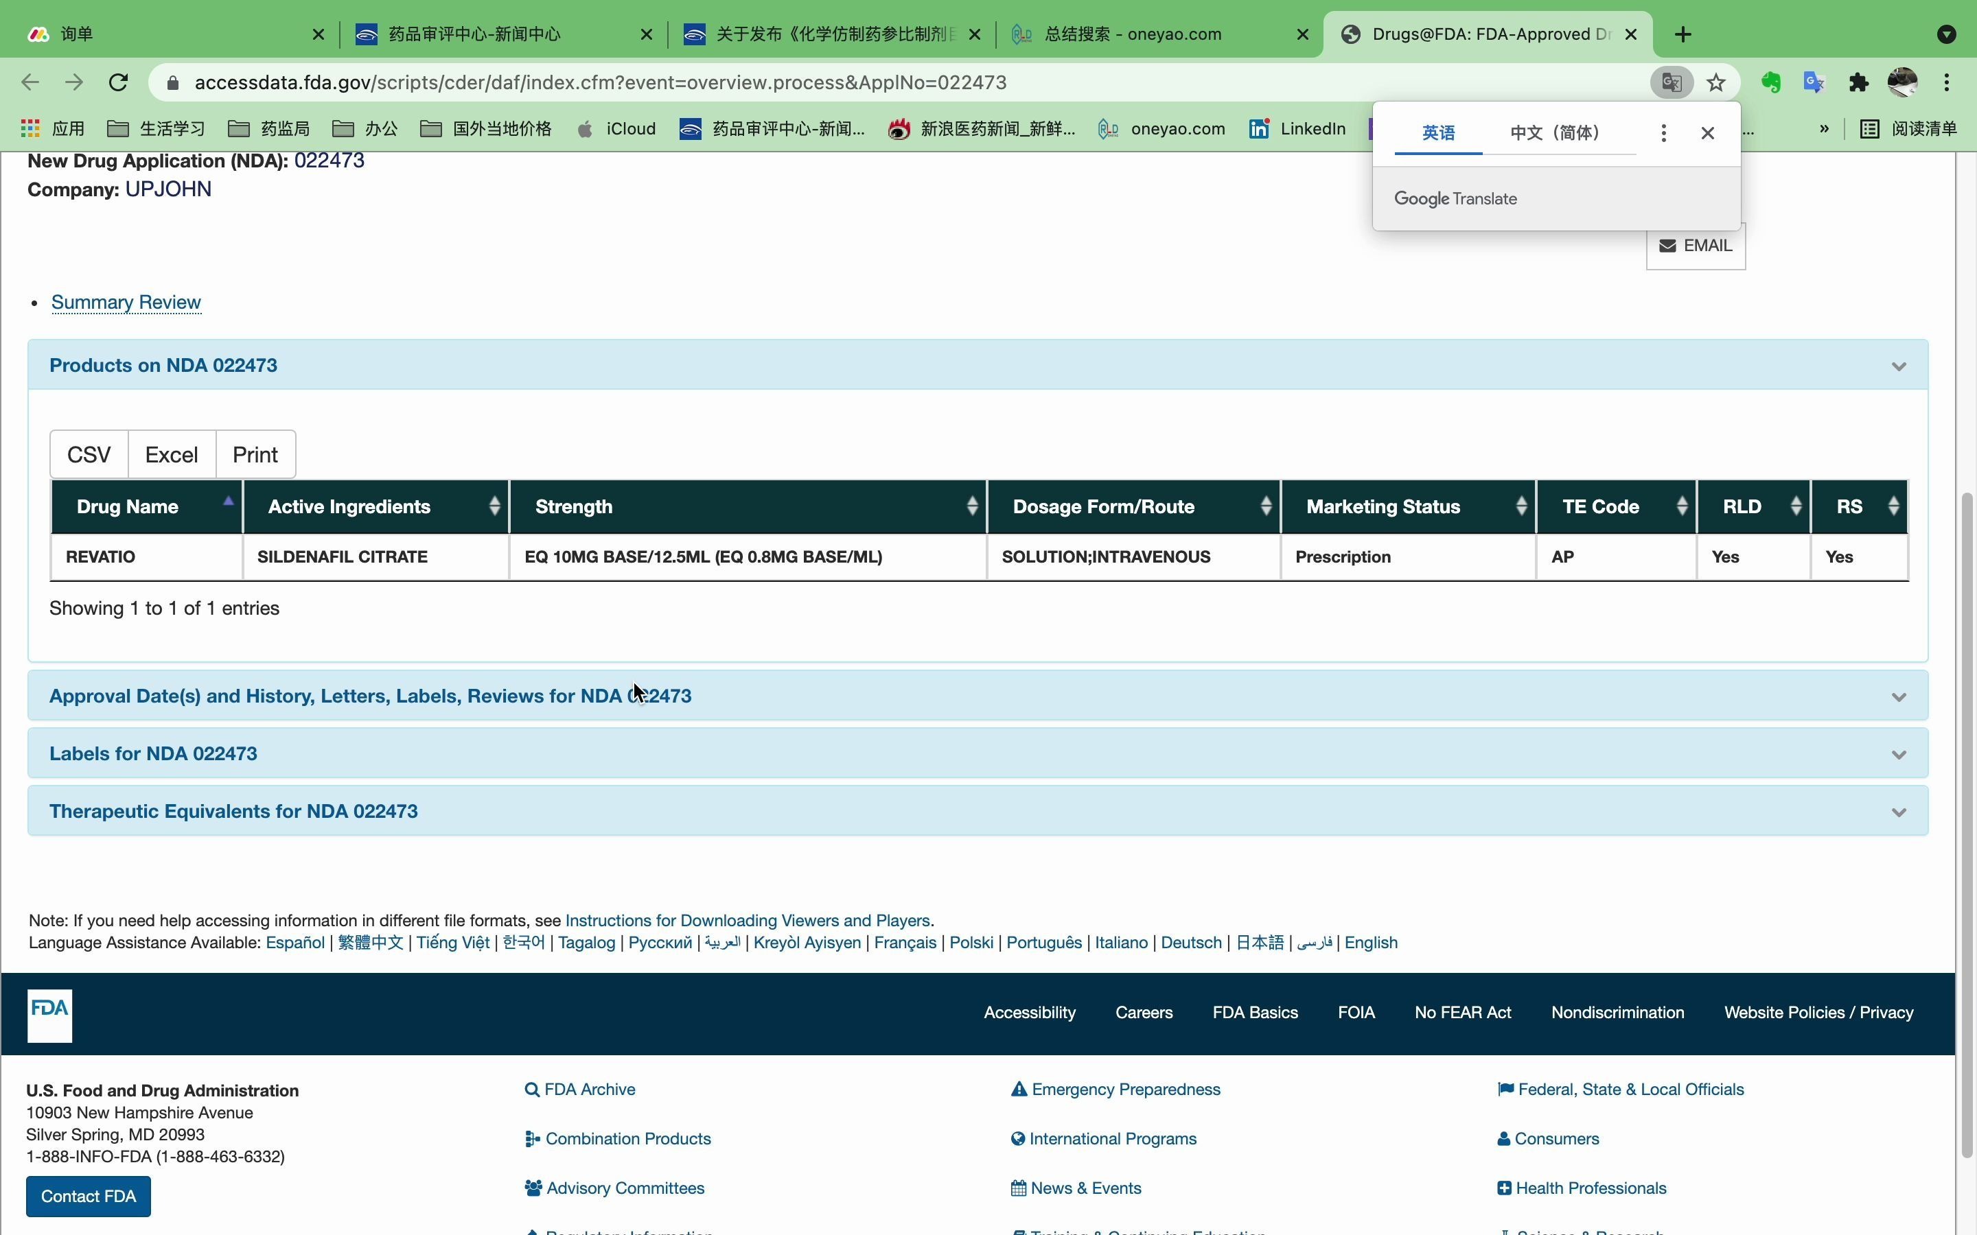This screenshot has width=1977, height=1235.
Task: Click the Print icon
Action: (255, 454)
